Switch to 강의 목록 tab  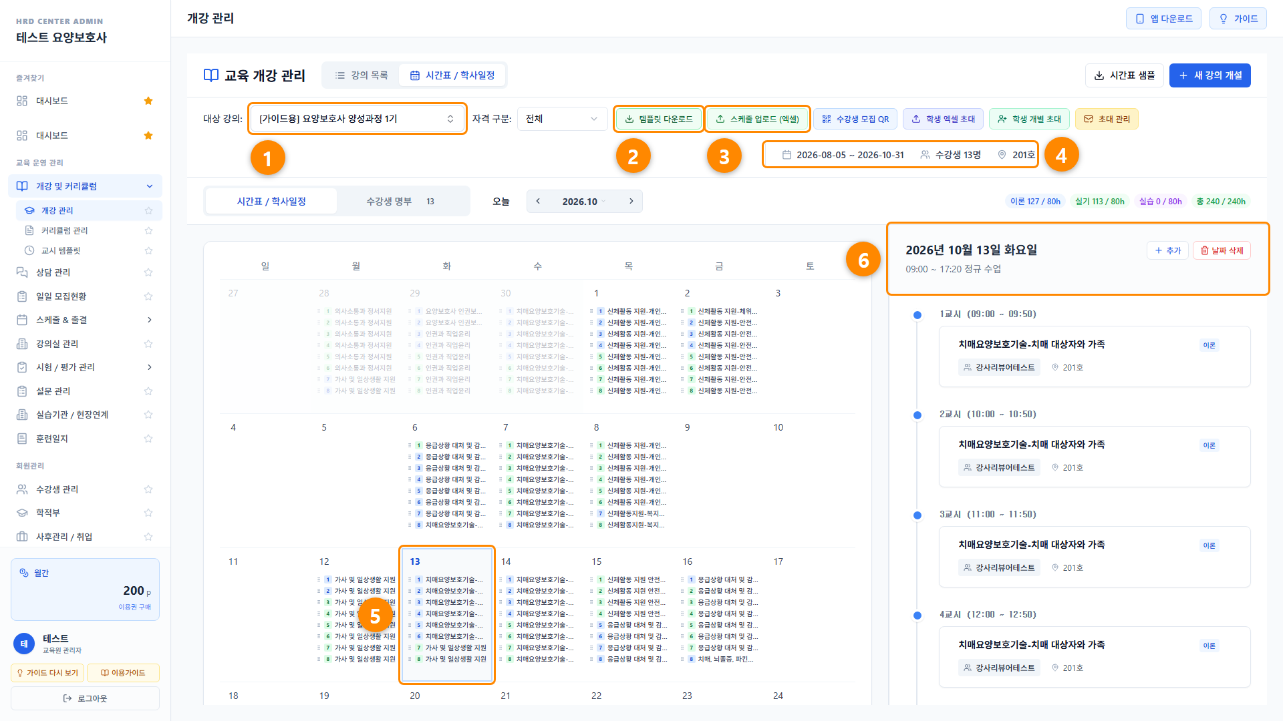pos(362,75)
